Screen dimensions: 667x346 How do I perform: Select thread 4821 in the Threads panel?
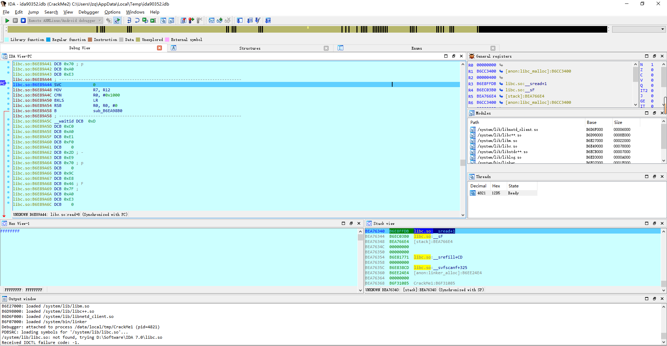tap(481, 193)
